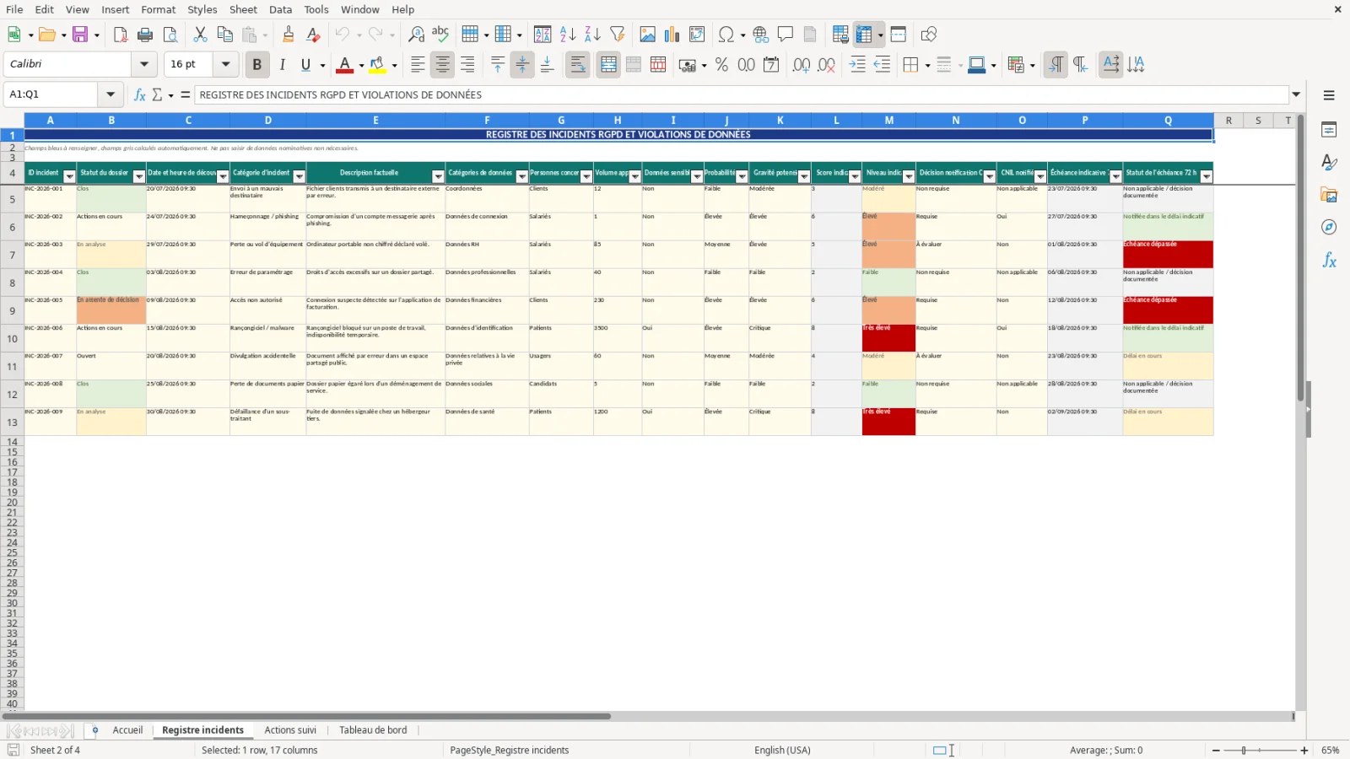Screen dimensions: 1350x759
Task: Open the font name dropdown
Action: pyautogui.click(x=144, y=64)
